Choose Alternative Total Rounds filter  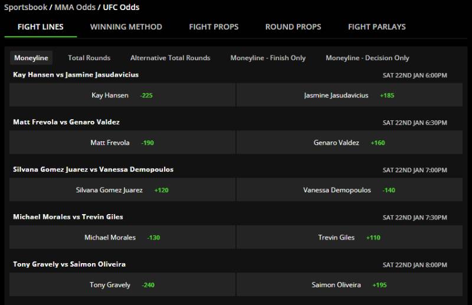coord(170,58)
